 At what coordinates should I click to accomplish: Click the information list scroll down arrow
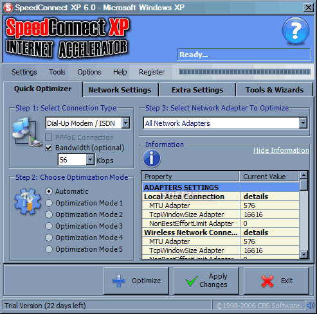(x=303, y=254)
